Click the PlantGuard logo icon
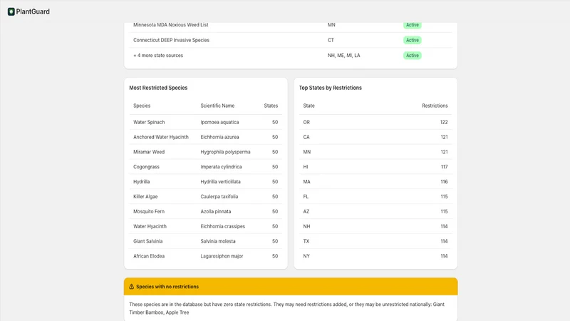 point(11,11)
